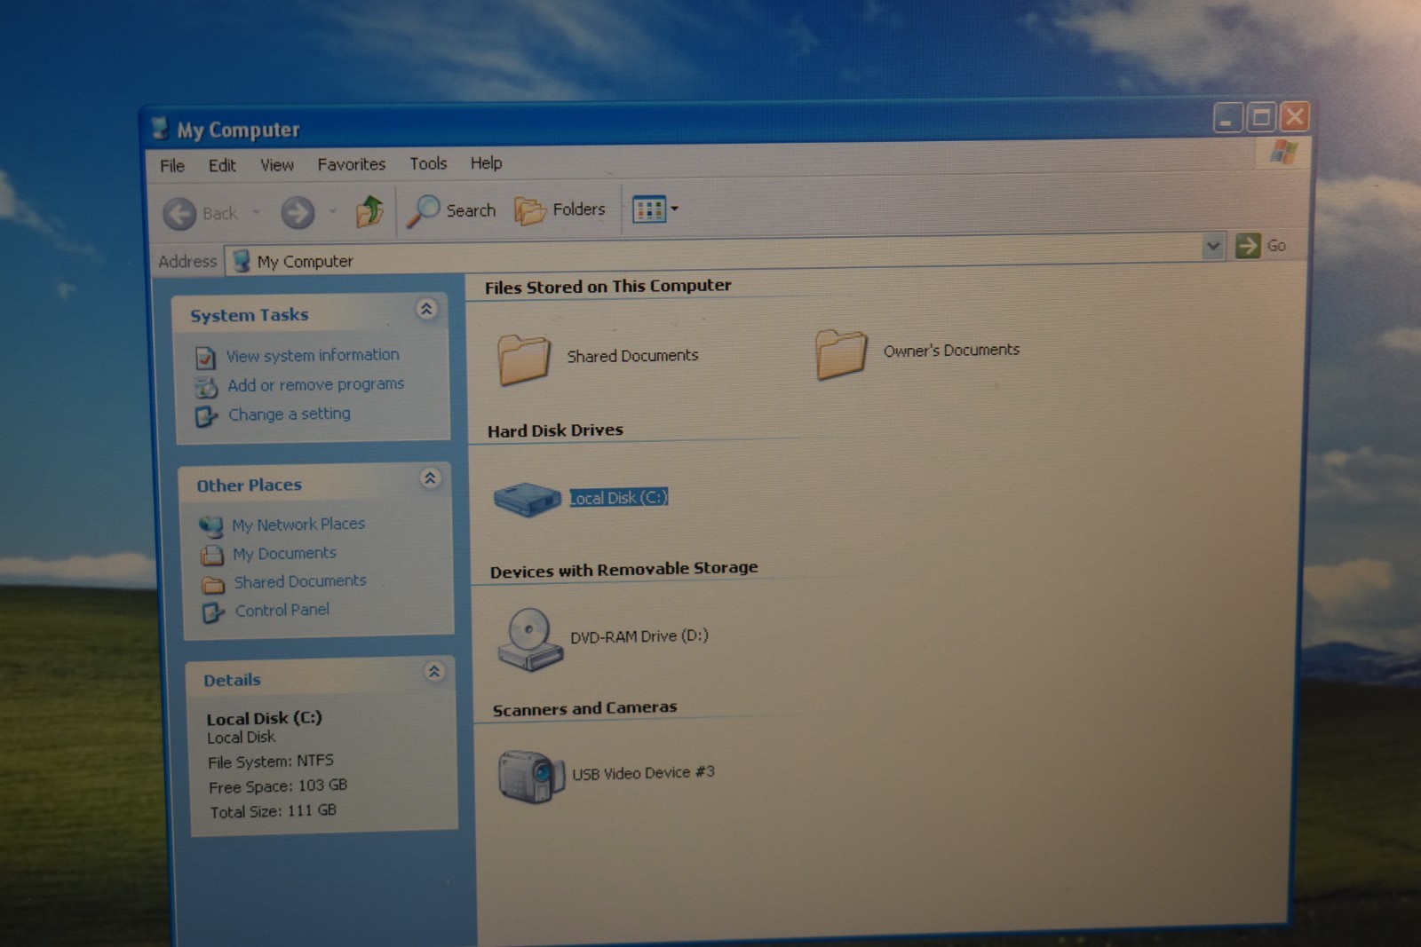Click the My Computer title bar icon

160,129
